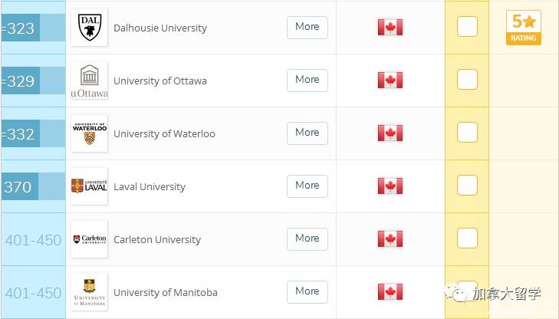Select the Université Laval logo
The height and width of the screenshot is (319, 559).
pos(89,186)
